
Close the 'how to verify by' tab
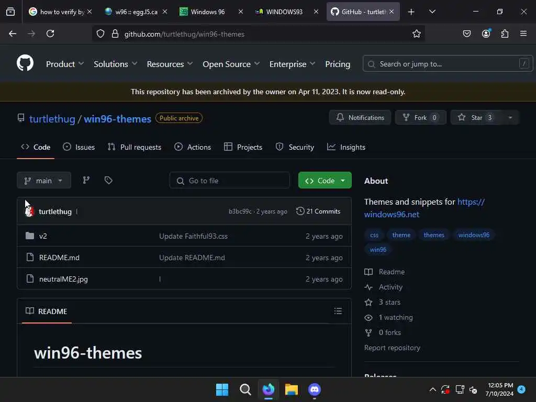pyautogui.click(x=90, y=12)
